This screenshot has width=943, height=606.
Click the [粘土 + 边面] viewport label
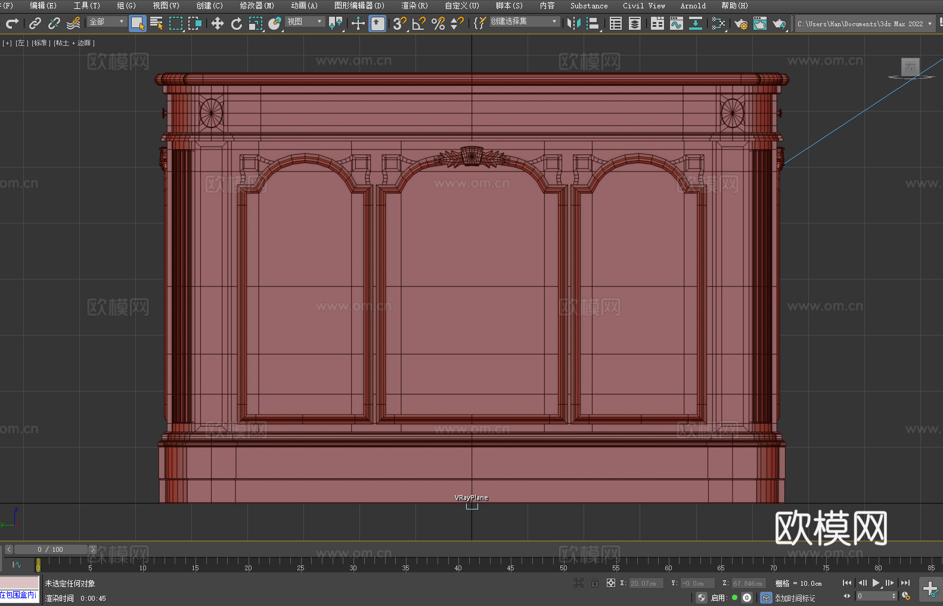click(75, 43)
